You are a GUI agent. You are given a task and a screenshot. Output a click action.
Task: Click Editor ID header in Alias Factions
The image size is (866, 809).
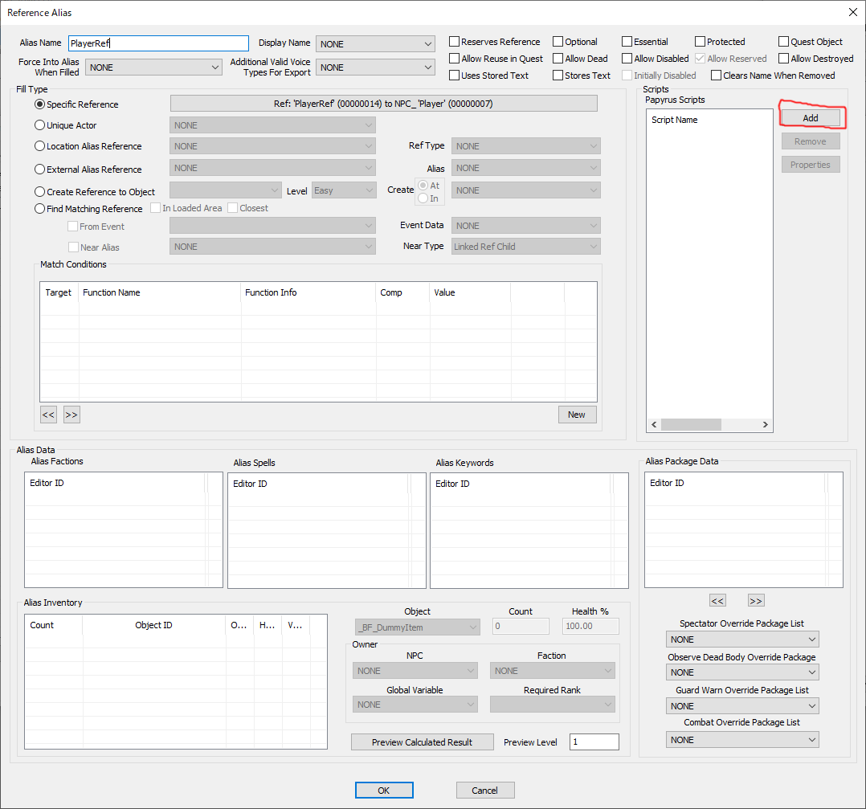pos(116,483)
